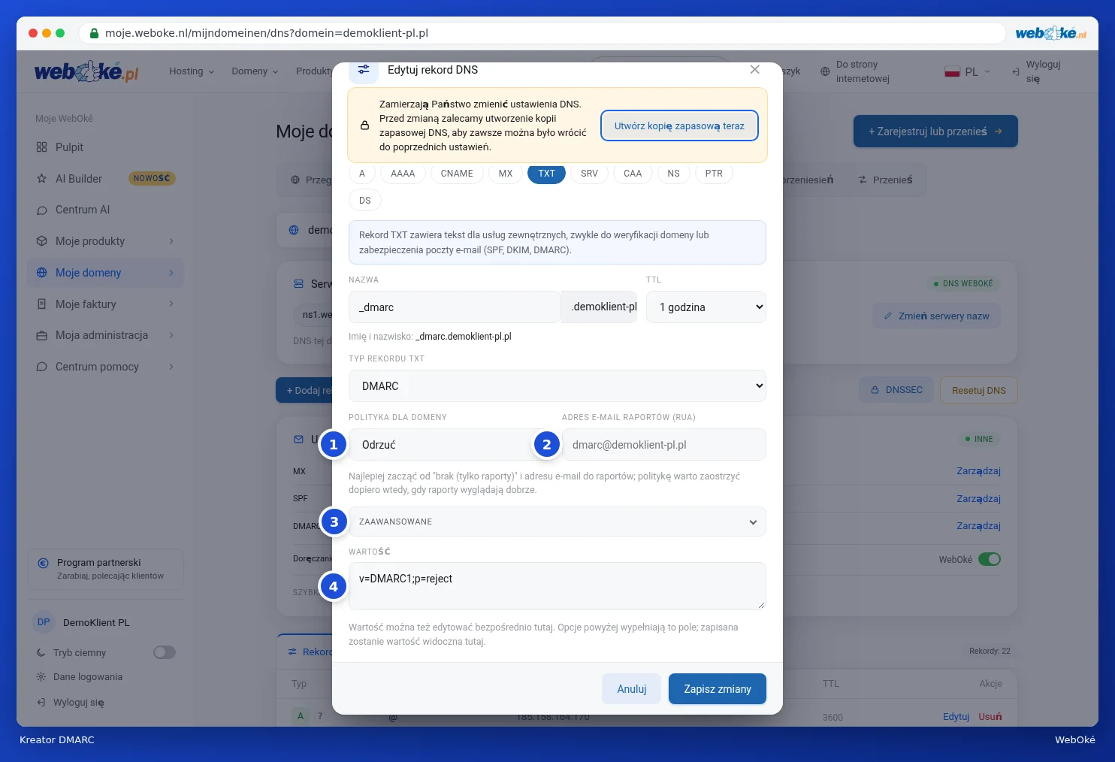Image resolution: width=1115 pixels, height=762 pixels.
Task: Click the Centrum pomocy bubble icon
Action: [41, 367]
